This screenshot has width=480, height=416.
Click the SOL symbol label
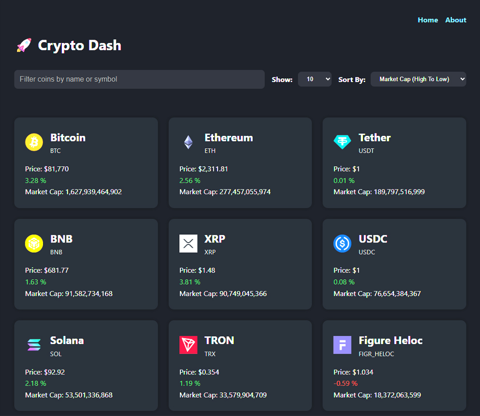(x=56, y=354)
